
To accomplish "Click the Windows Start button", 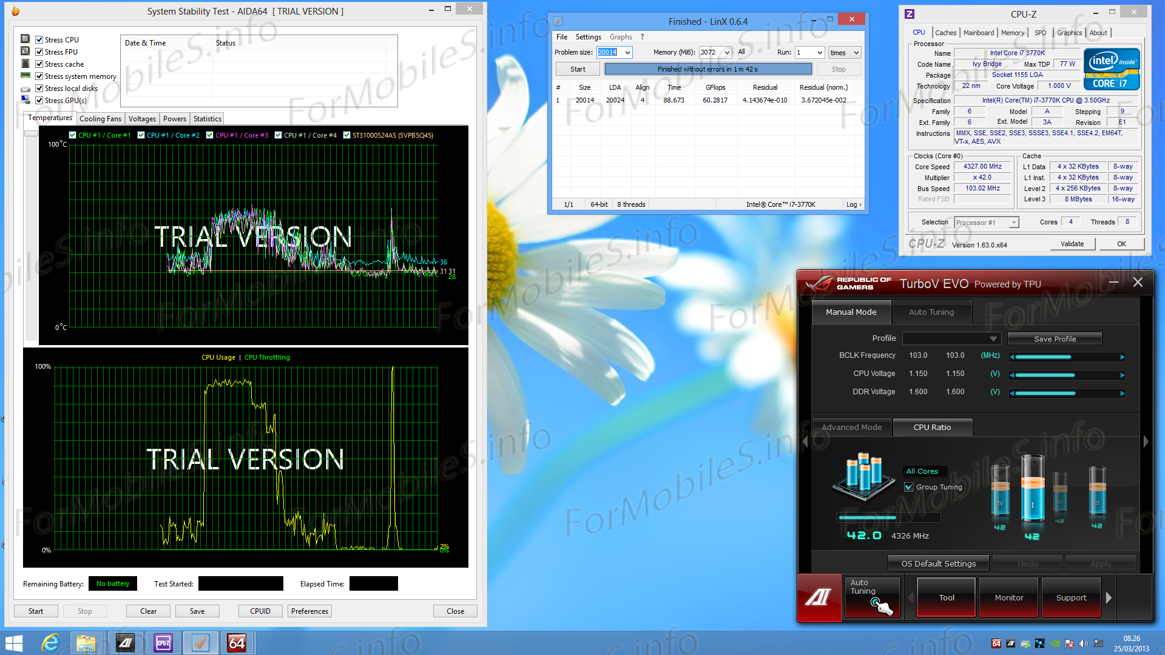I will (13, 643).
